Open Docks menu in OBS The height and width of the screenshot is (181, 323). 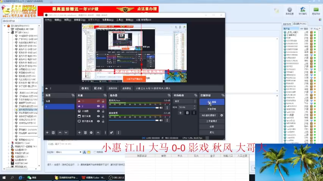[80, 20]
